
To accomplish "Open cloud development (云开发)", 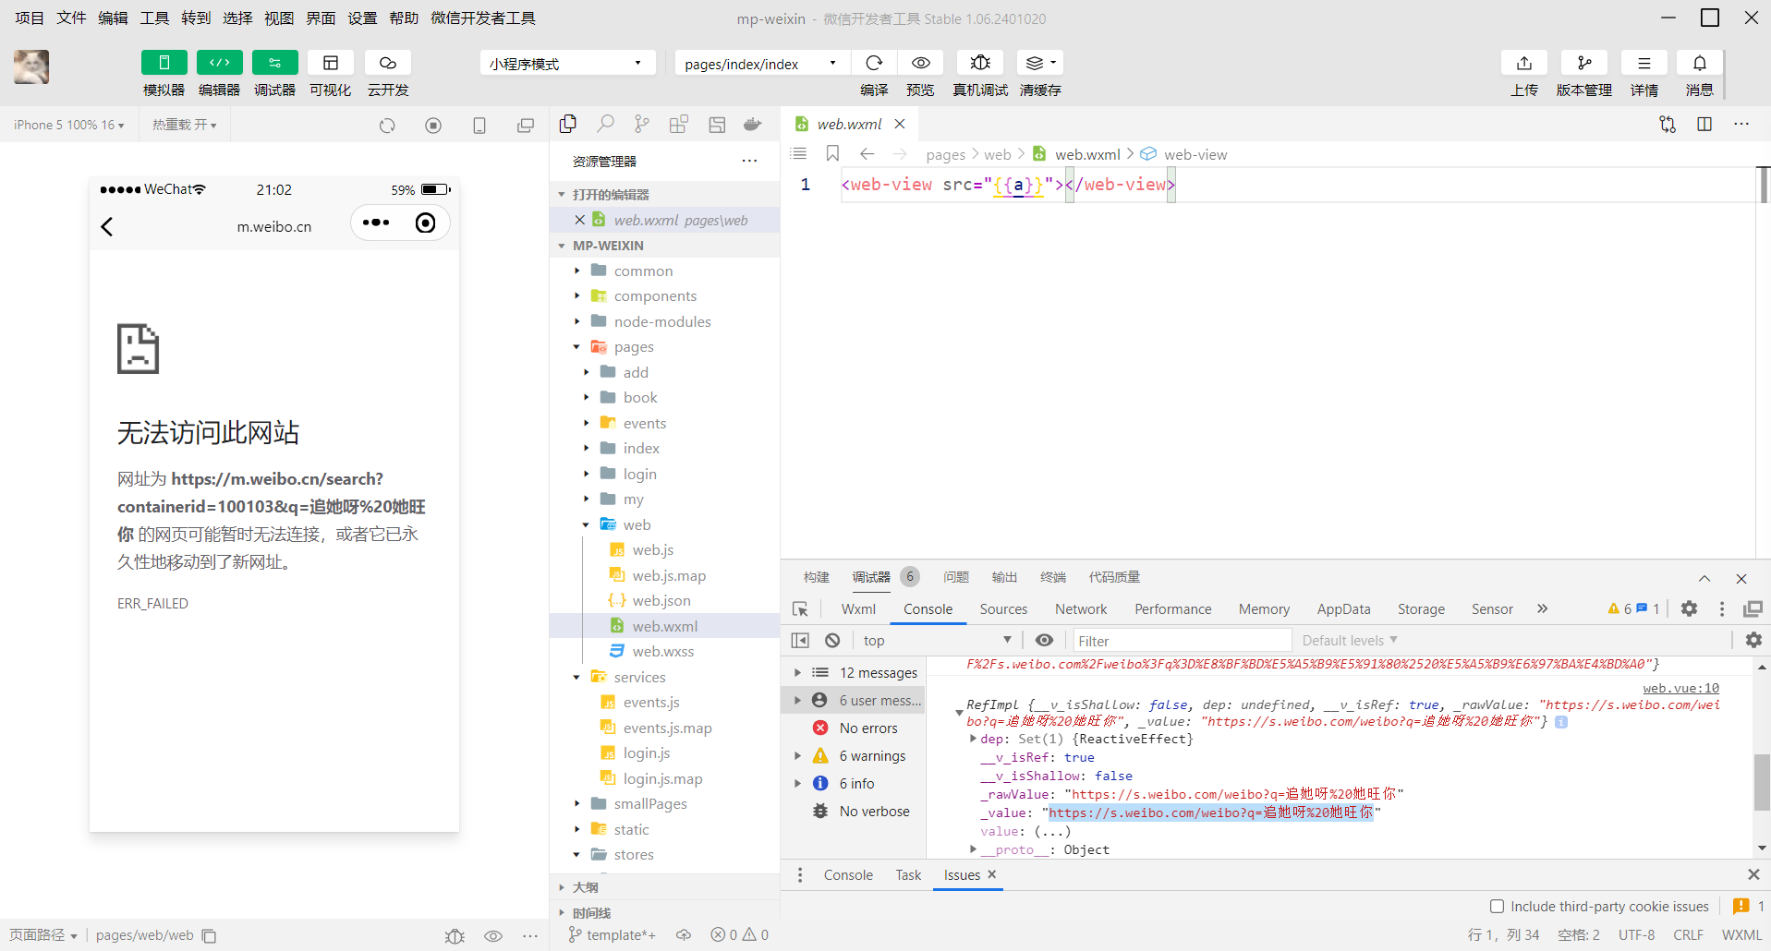I will pos(388,63).
